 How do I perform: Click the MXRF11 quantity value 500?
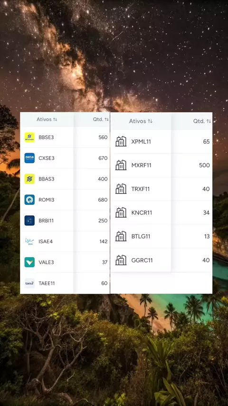click(204, 165)
